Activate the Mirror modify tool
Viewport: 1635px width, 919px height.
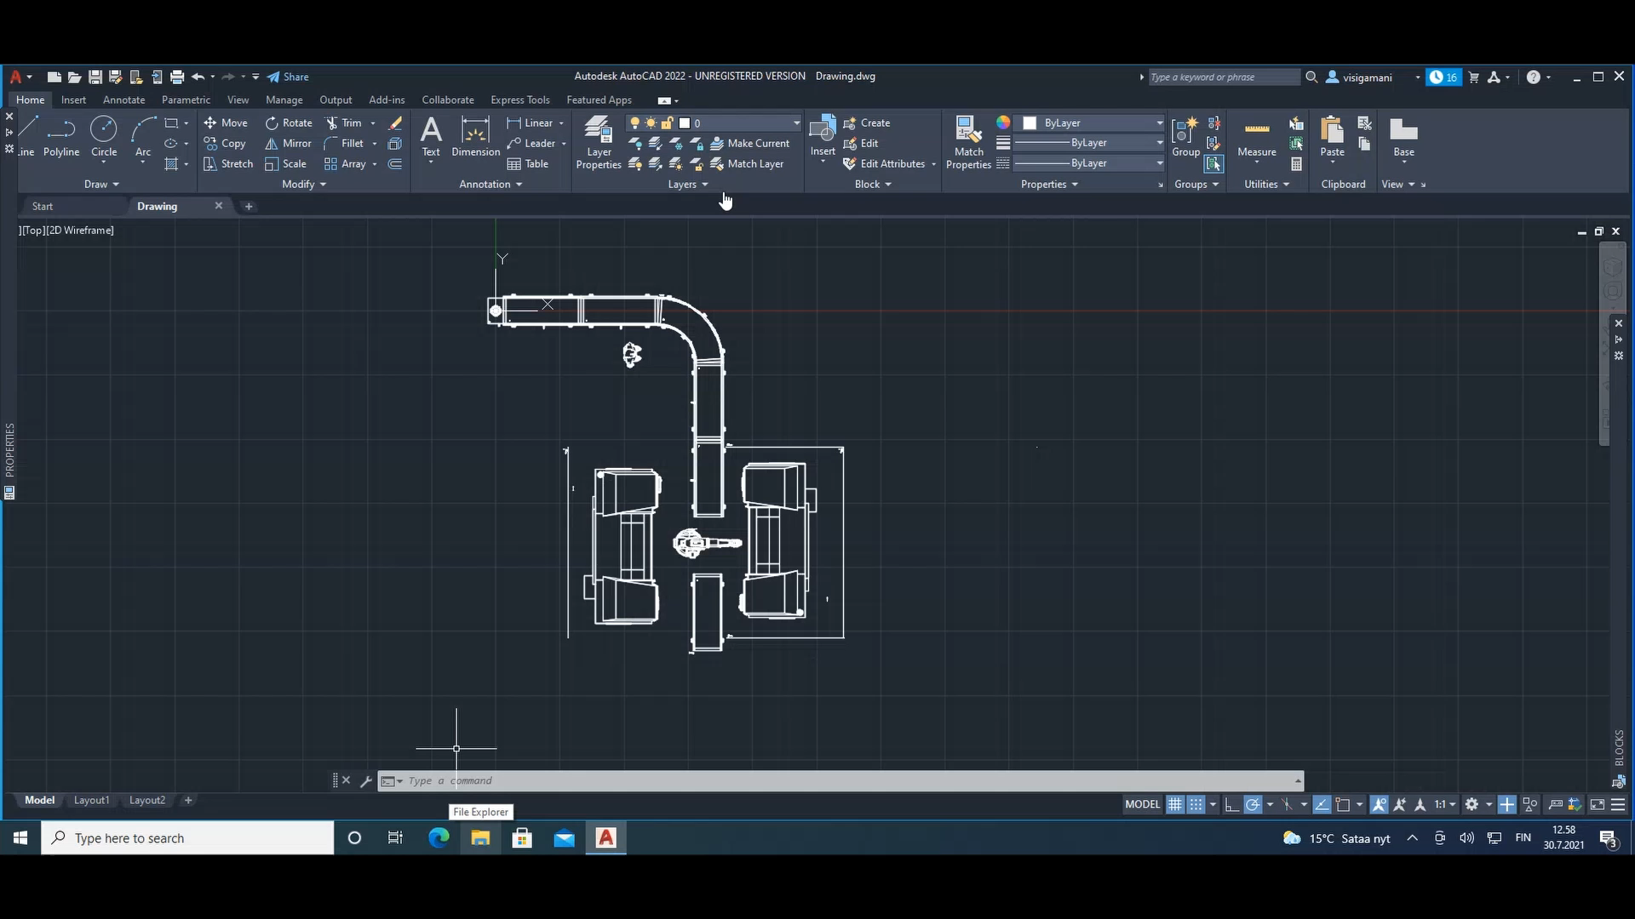point(288,144)
